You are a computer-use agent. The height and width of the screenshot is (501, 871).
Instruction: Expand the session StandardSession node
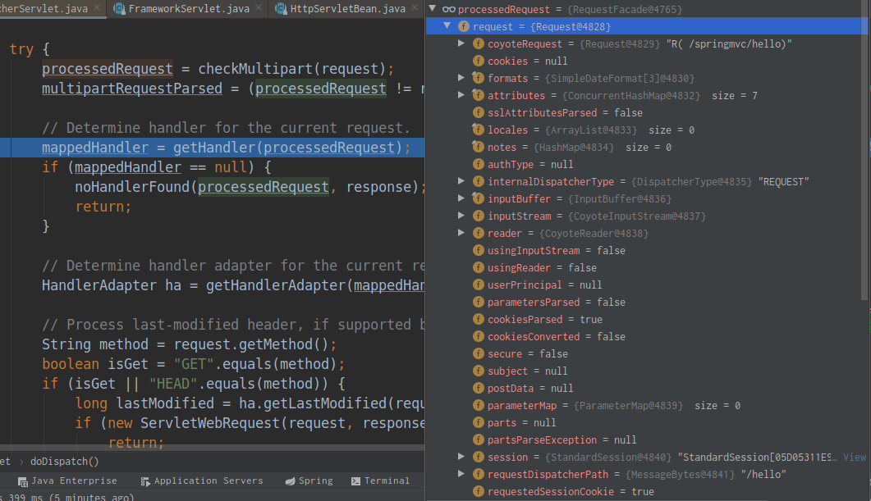(462, 458)
